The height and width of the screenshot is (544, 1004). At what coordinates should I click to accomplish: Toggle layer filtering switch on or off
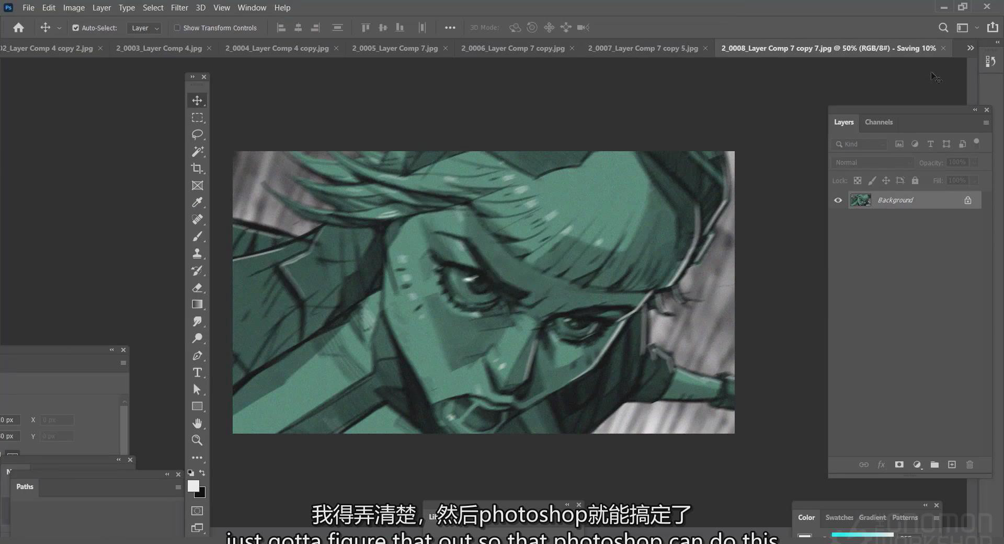point(976,142)
